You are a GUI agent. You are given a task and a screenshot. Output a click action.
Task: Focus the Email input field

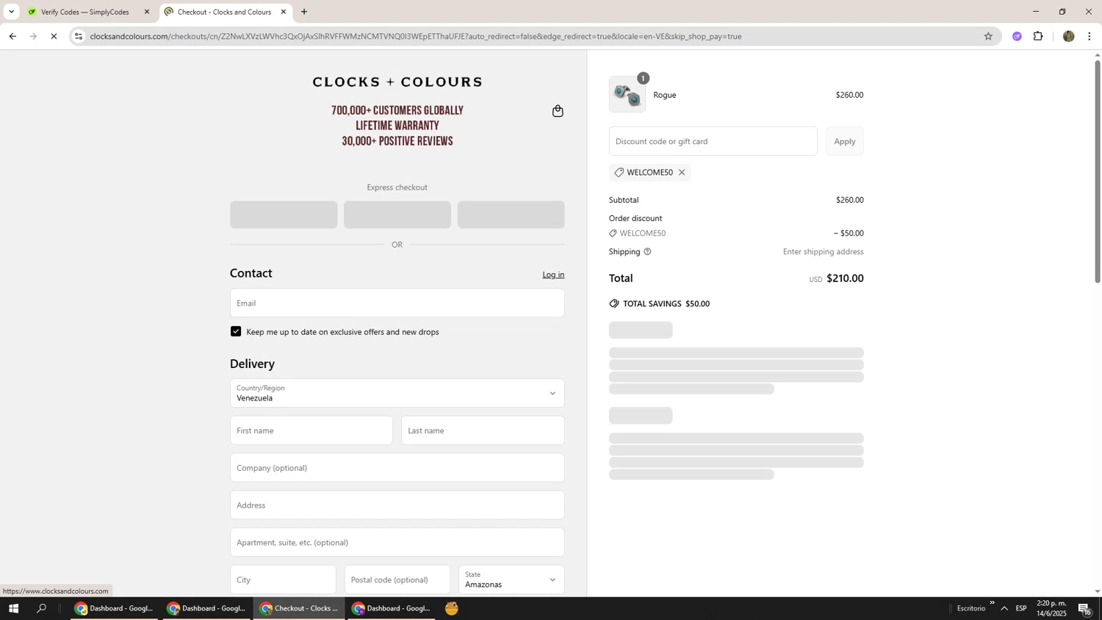point(397,303)
